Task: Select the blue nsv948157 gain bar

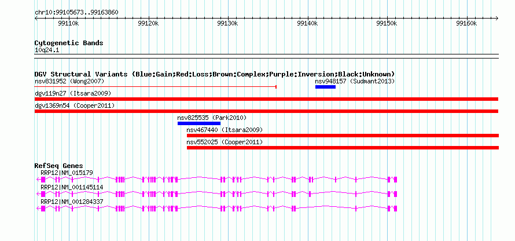Action: pos(325,87)
